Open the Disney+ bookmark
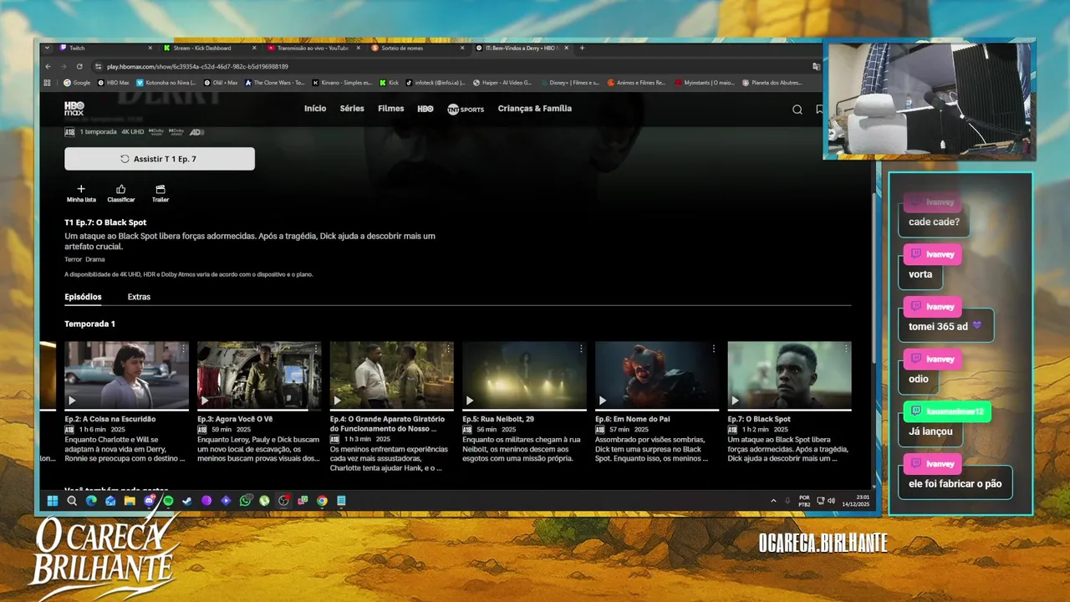The width and height of the screenshot is (1070, 602). point(569,83)
